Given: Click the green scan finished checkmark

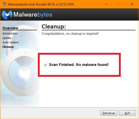Looking at the screenshot, I should (x=46, y=65).
